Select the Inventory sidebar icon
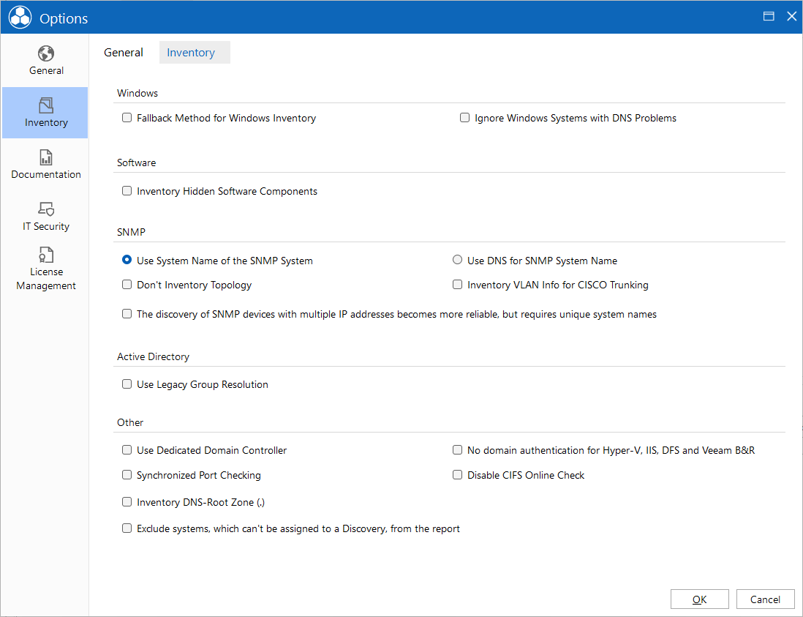This screenshot has width=803, height=617. pyautogui.click(x=45, y=105)
